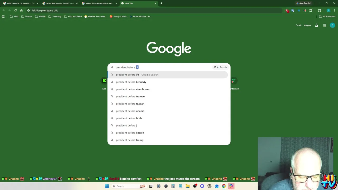Open the Chrome three-dot menu
The height and width of the screenshot is (190, 338).
tap(334, 11)
